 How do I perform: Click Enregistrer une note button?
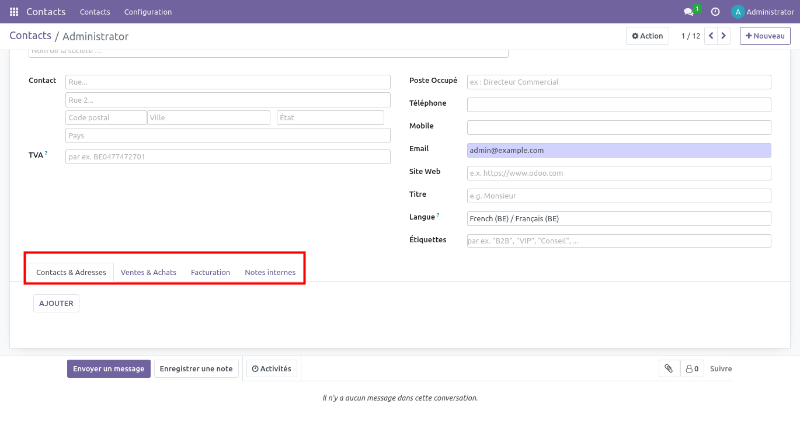[196, 369]
